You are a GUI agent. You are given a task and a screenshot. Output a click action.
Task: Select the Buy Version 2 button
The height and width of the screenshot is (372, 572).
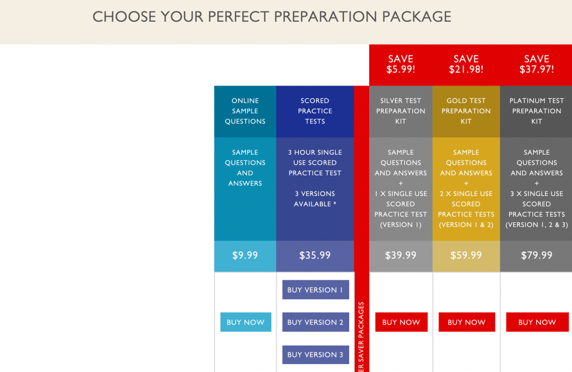(316, 322)
